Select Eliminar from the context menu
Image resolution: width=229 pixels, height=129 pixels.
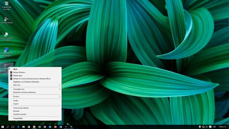35,111
